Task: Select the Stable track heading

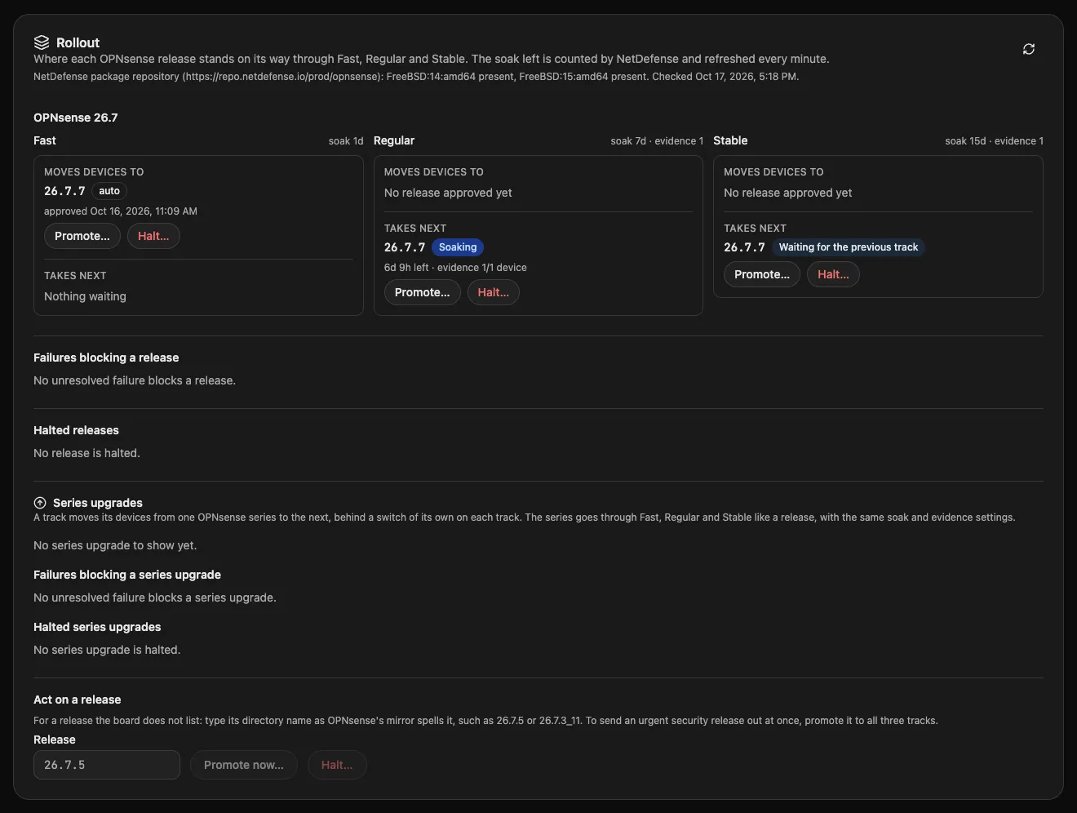Action: click(x=730, y=140)
